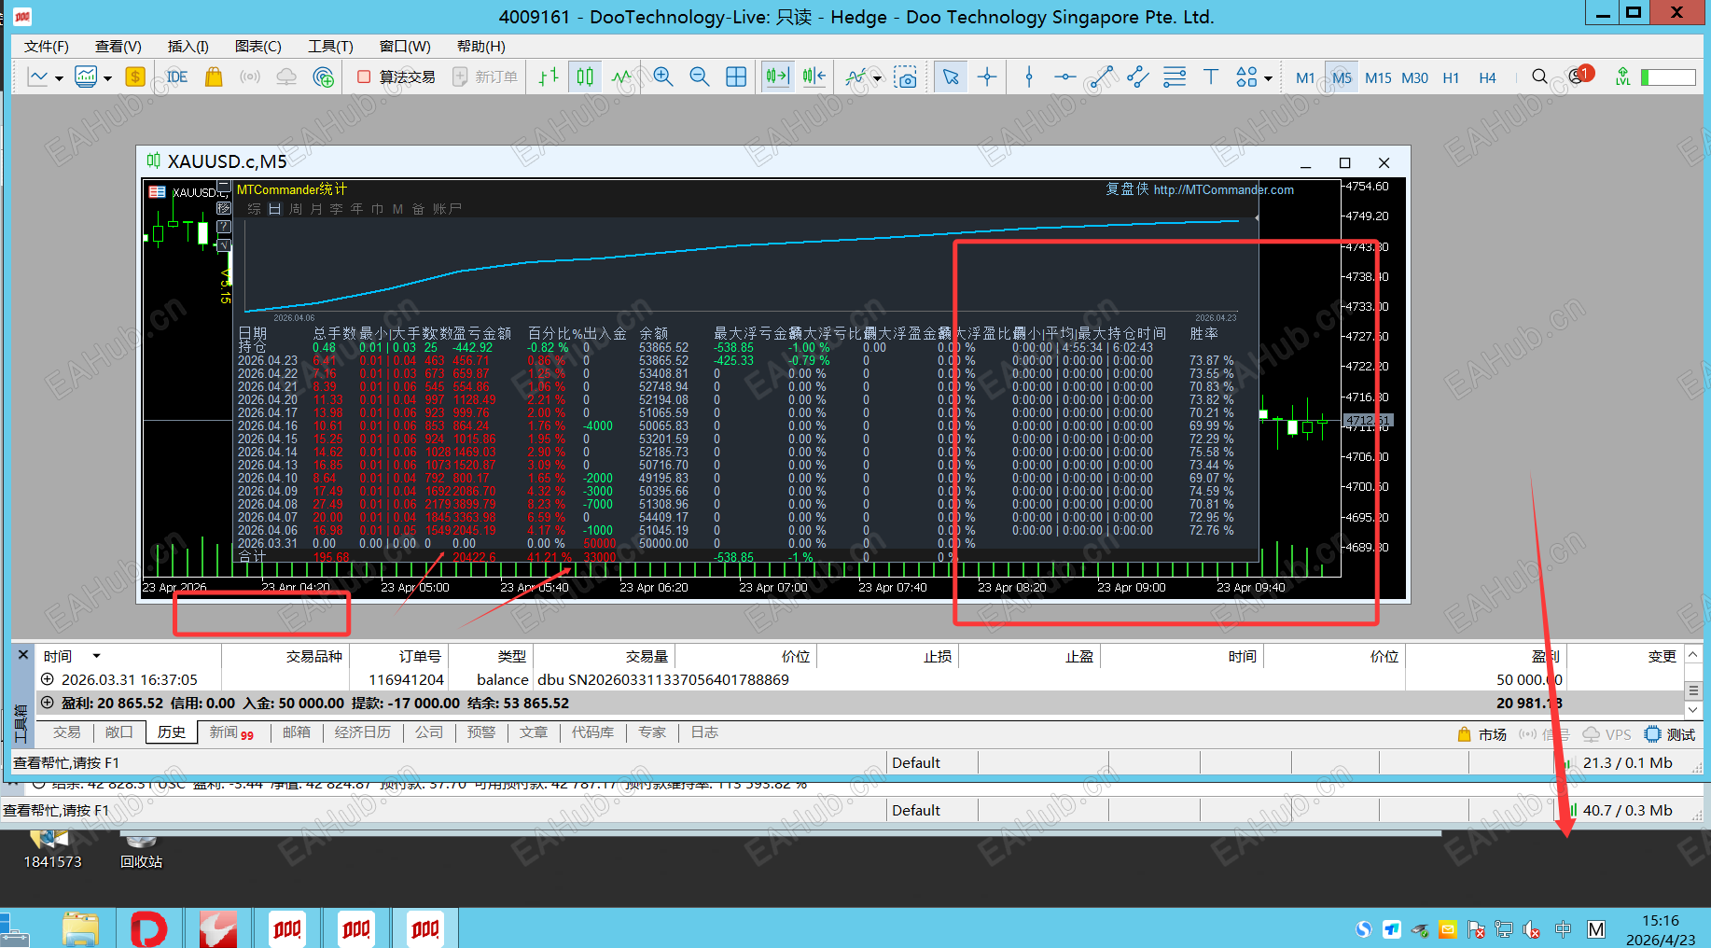The height and width of the screenshot is (948, 1711).
Task: Open the 图表(C) menu
Action: [x=257, y=46]
